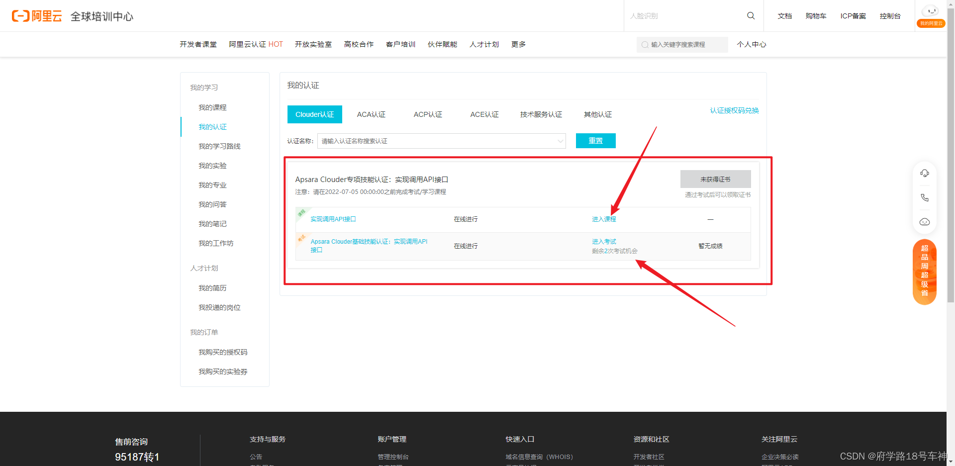Image resolution: width=955 pixels, height=466 pixels.
Task: Click the phone contact icon on right sidebar
Action: [x=925, y=197]
